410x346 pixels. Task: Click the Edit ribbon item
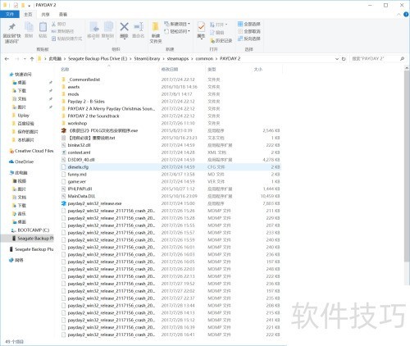click(217, 33)
